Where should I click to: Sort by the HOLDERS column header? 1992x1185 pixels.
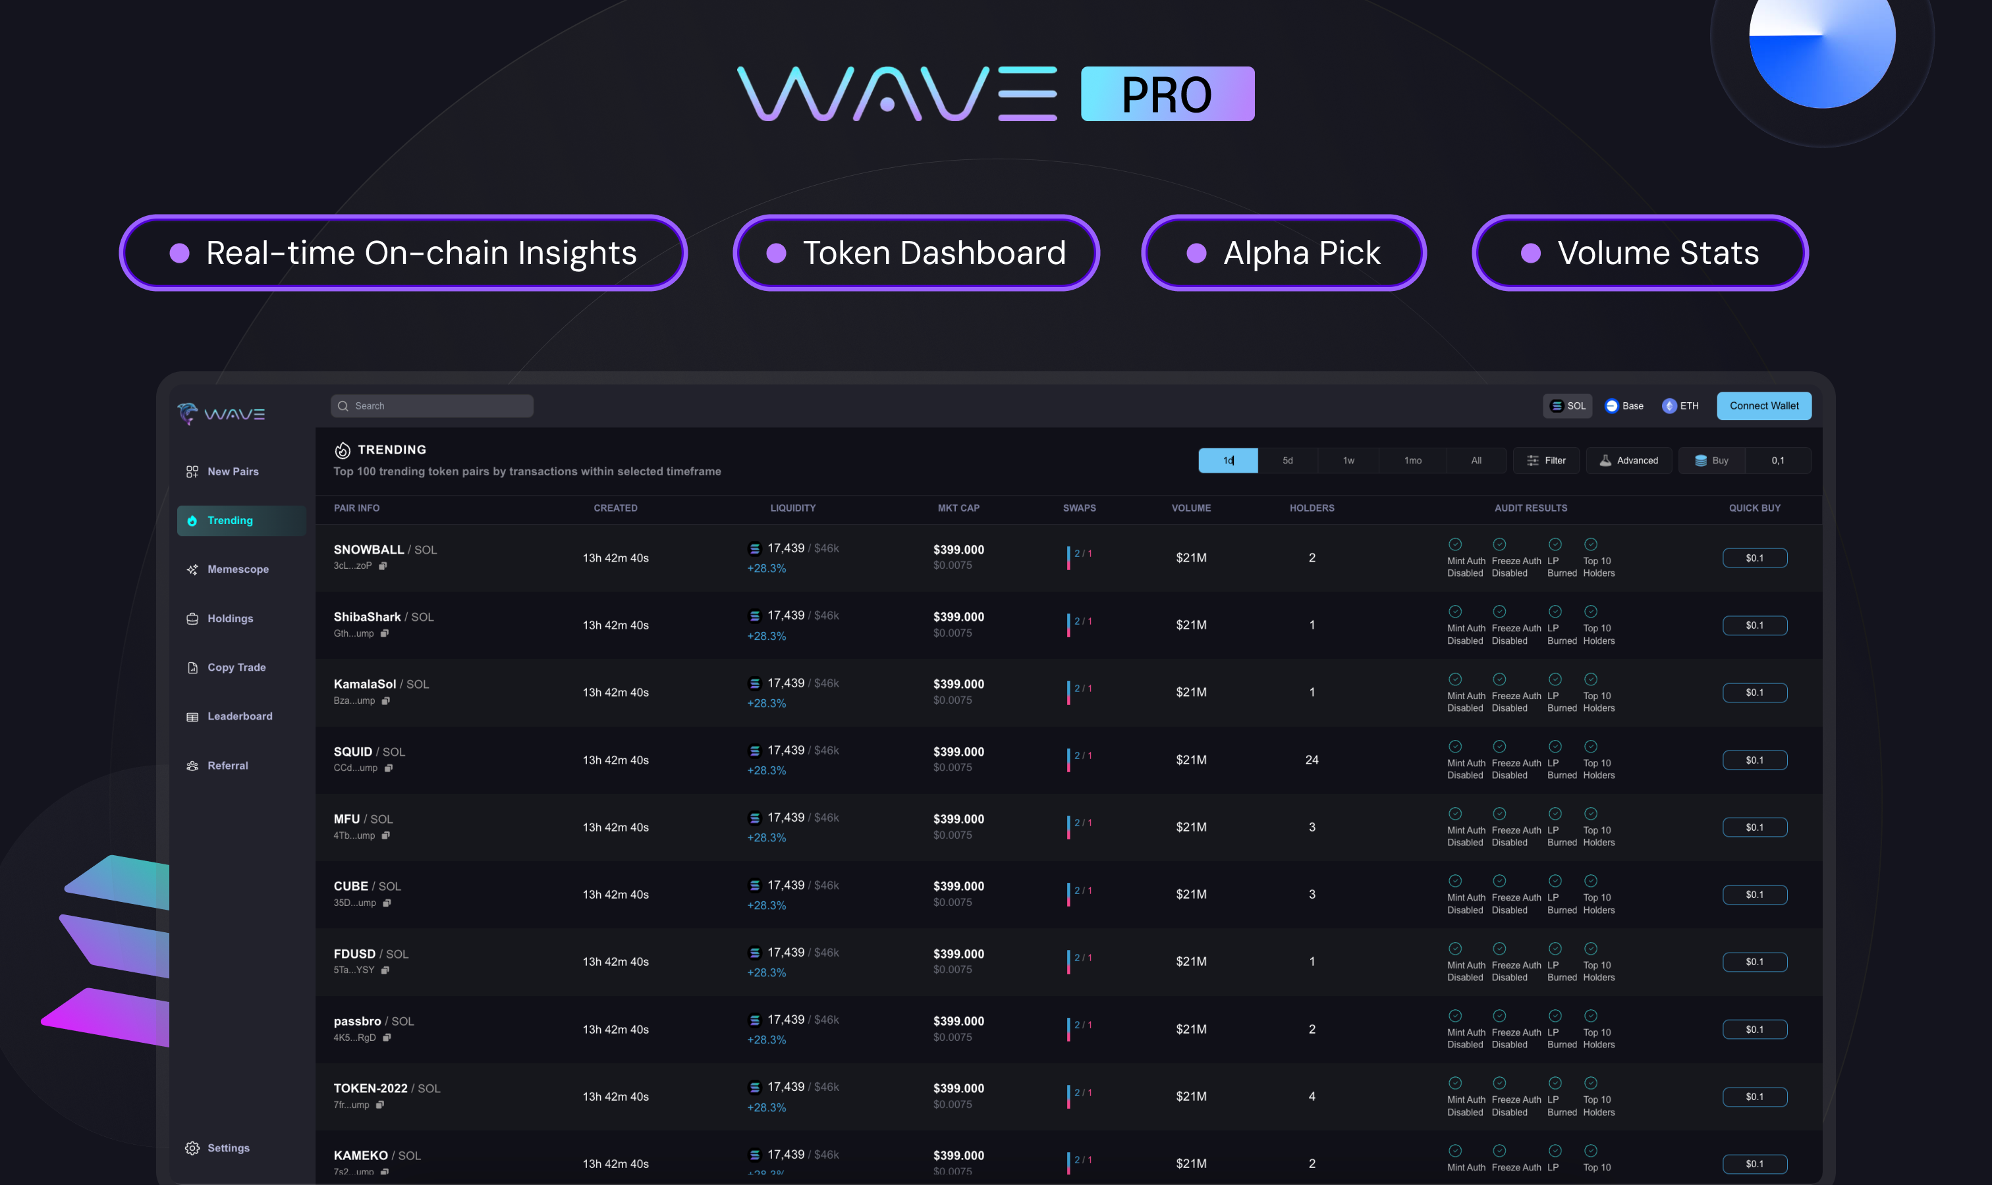(1312, 508)
